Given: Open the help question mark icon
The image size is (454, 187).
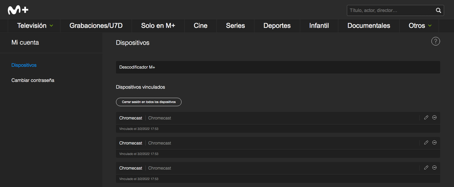Looking at the screenshot, I should (x=435, y=41).
